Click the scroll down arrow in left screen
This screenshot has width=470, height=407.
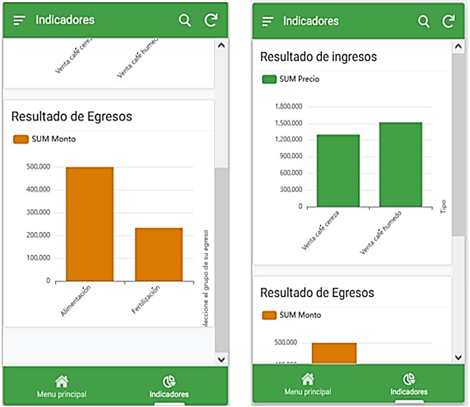[x=221, y=359]
